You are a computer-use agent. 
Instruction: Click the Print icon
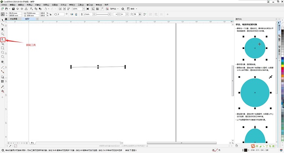(26, 8)
